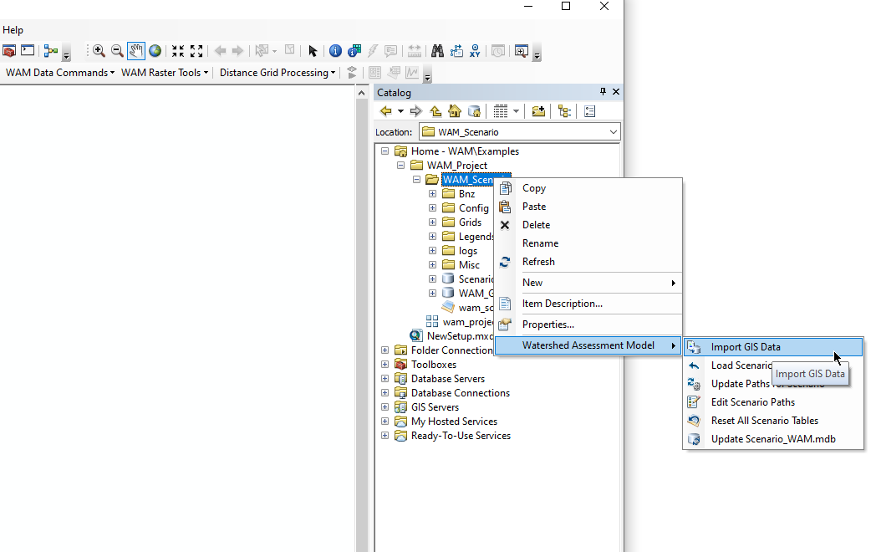This screenshot has width=876, height=552.
Task: Choose Paste from context menu
Action: [588, 207]
